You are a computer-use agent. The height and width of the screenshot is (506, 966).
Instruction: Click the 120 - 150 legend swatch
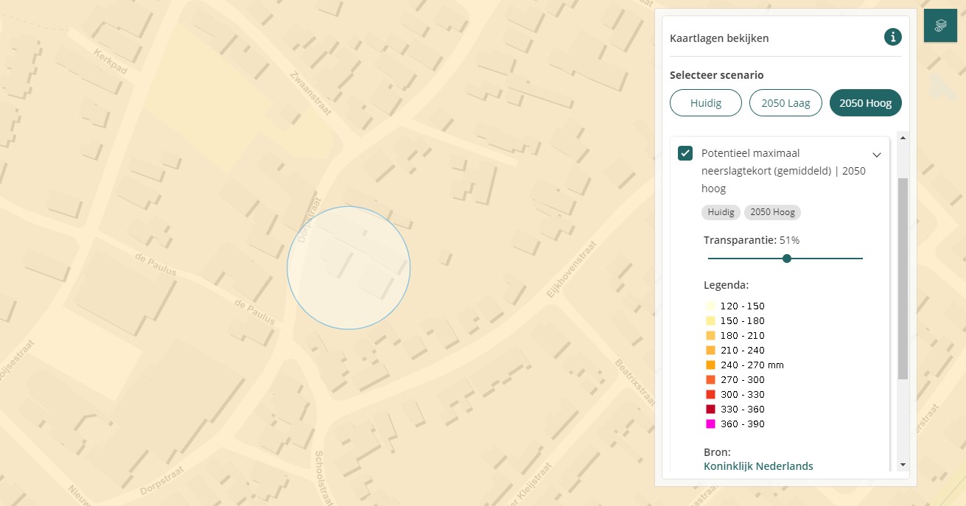pos(710,306)
